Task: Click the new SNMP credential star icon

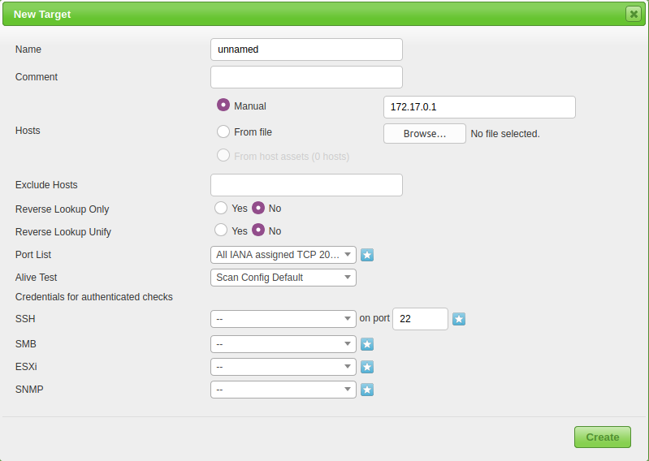Action: (x=367, y=390)
